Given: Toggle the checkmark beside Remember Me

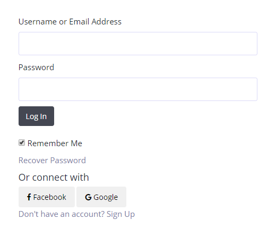Looking at the screenshot, I should click(22, 142).
